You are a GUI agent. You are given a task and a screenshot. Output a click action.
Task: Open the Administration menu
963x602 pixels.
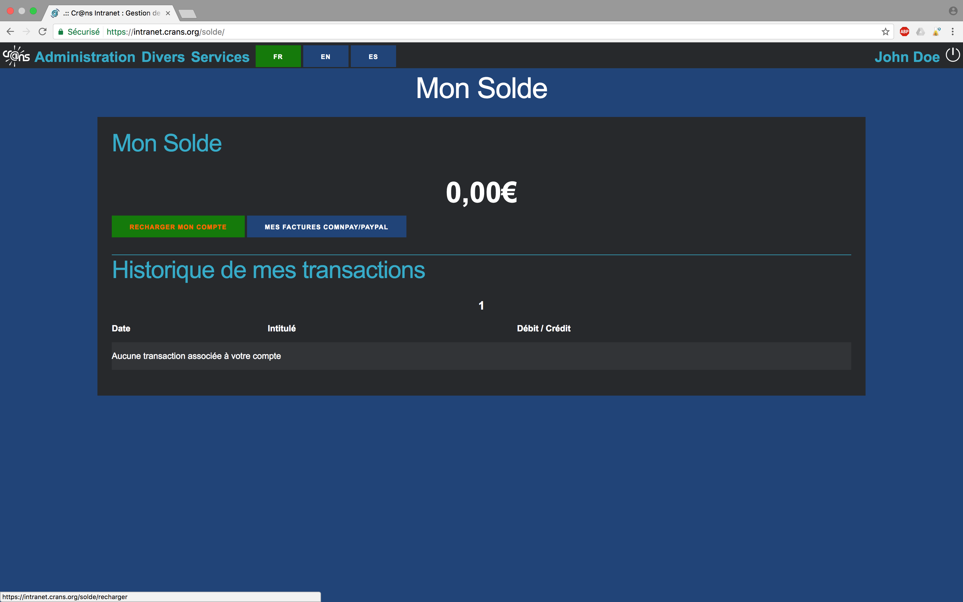85,57
